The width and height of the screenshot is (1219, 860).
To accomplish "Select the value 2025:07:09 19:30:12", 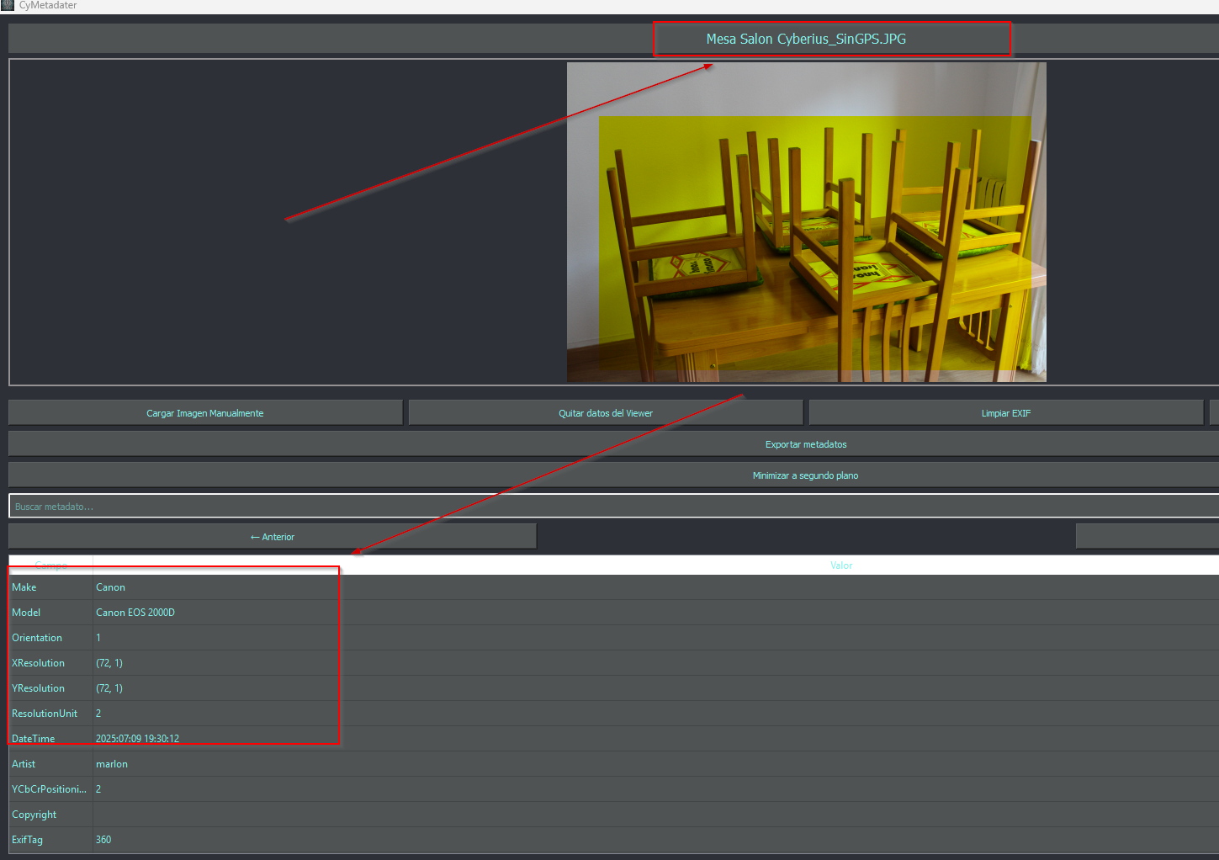I will pyautogui.click(x=656, y=739).
